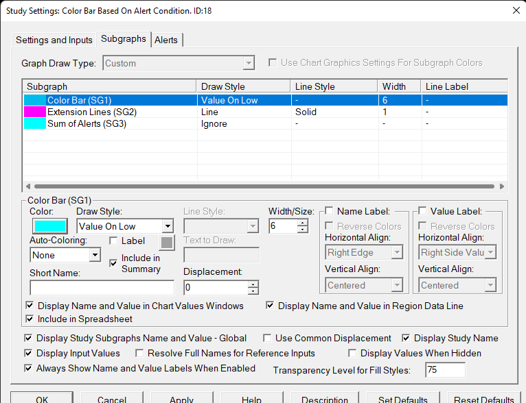Enable Use Common Displacement option

(x=266, y=338)
